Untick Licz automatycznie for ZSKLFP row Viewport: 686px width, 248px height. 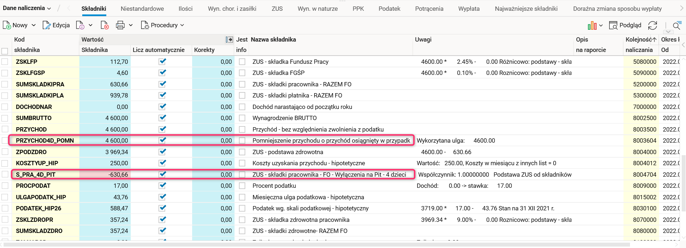[162, 61]
